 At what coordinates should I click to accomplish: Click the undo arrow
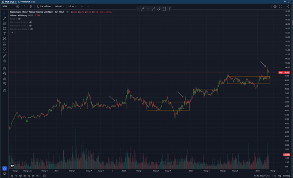click(x=82, y=6)
